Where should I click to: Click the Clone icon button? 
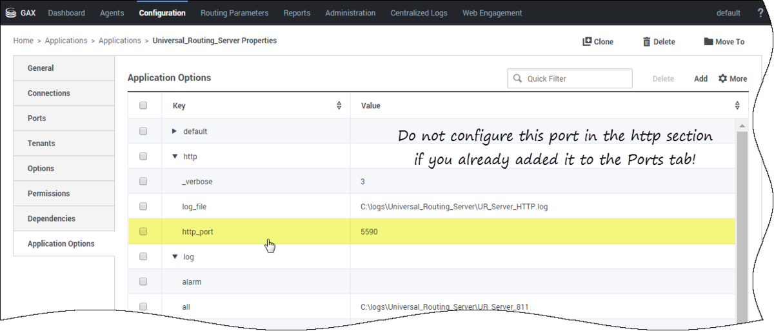coord(598,42)
